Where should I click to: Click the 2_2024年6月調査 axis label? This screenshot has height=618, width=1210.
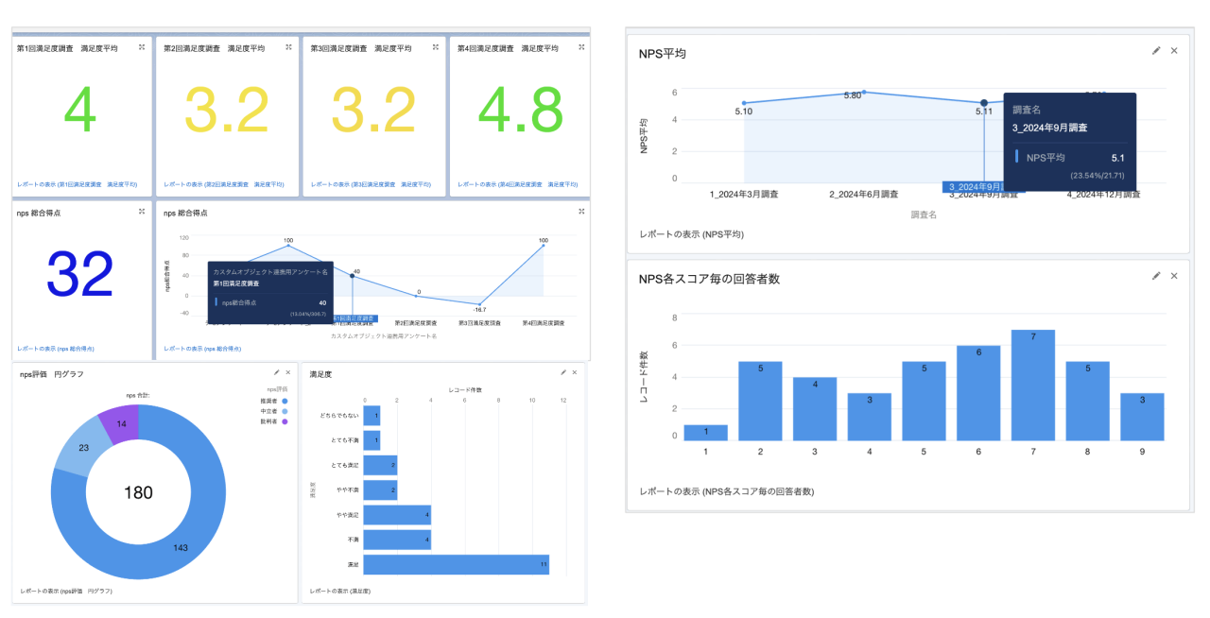pyautogui.click(x=864, y=195)
